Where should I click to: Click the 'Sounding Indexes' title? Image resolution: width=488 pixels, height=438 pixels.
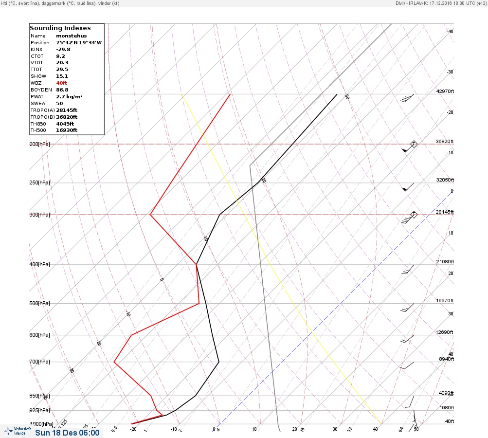pyautogui.click(x=60, y=28)
